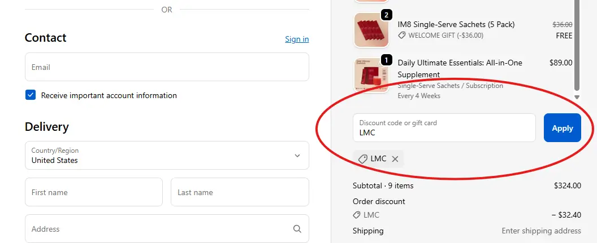Image resolution: width=597 pixels, height=243 pixels.
Task: Apply the discount code
Action: [563, 128]
